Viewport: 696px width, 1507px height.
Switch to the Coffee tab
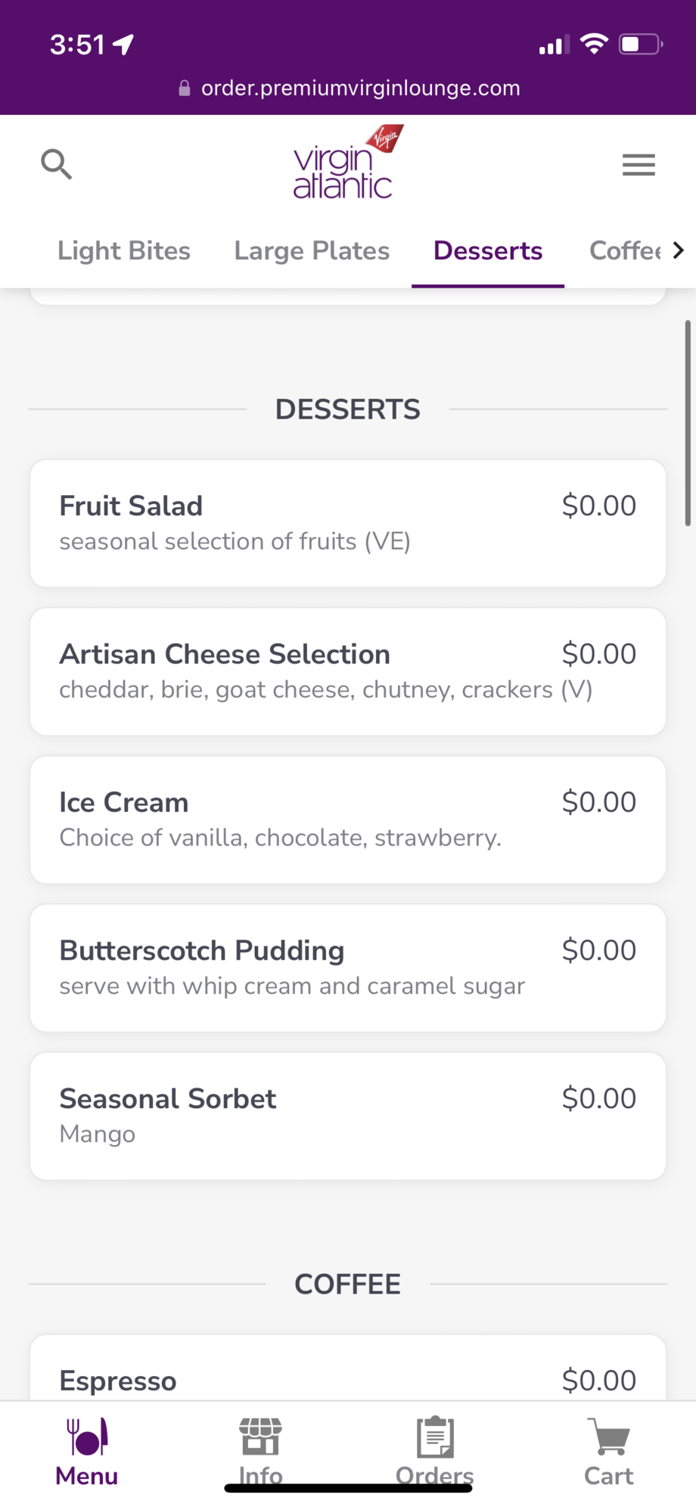(x=625, y=251)
